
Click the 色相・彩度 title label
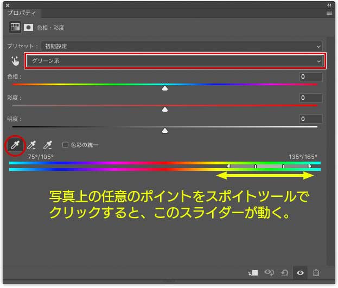50,28
